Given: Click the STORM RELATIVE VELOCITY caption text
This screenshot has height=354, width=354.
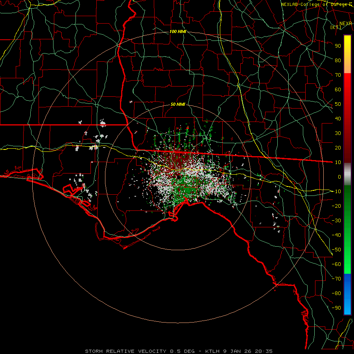Looking at the screenshot, I should 125,351.
